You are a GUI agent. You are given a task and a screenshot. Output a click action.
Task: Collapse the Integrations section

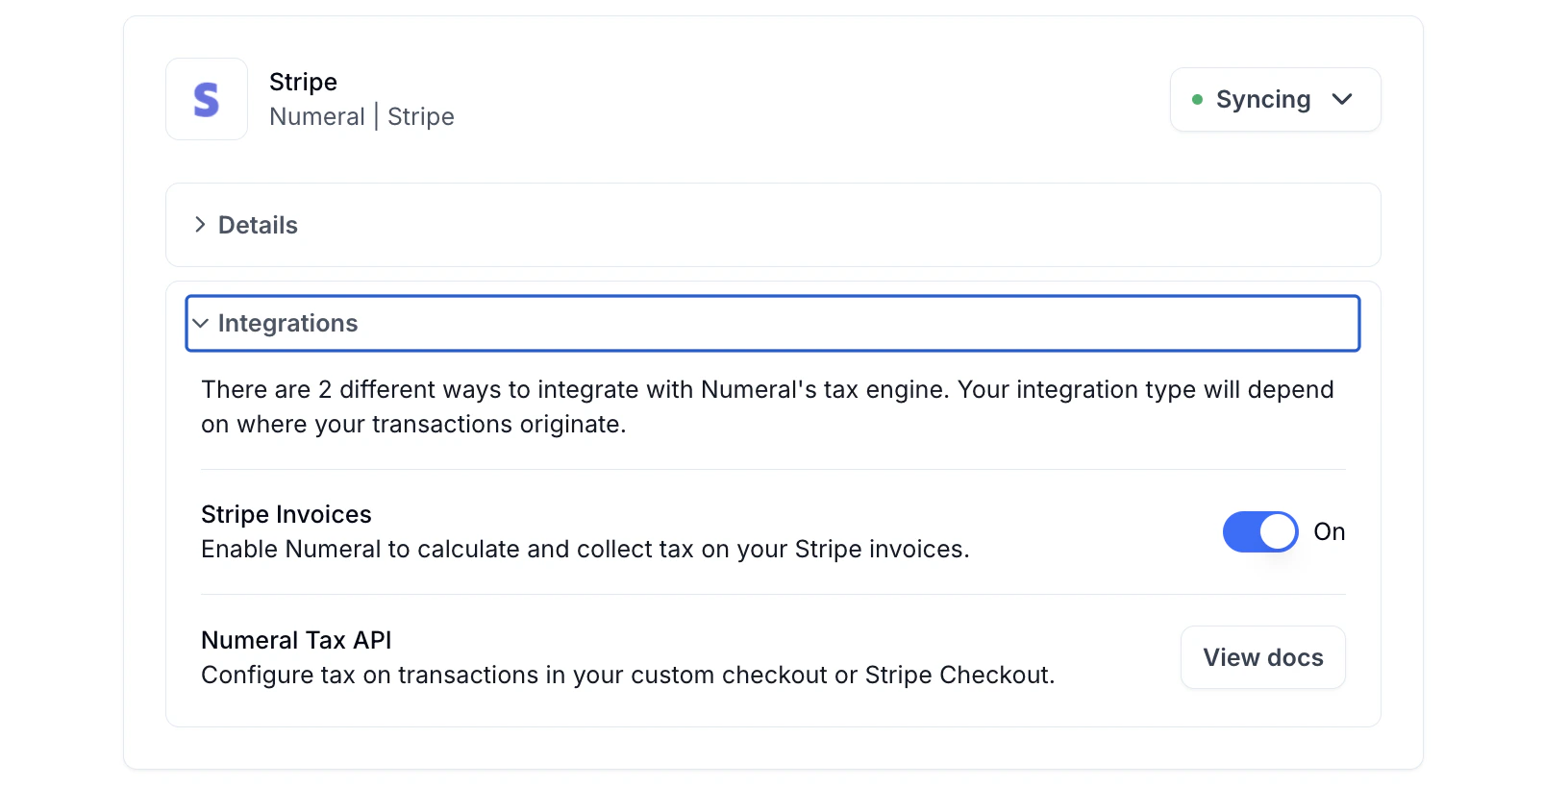[x=773, y=323]
